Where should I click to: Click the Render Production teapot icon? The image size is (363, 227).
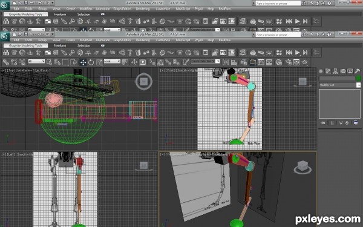click(305, 62)
